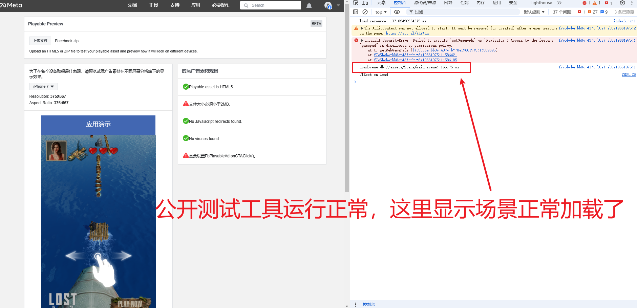Switch to the 内存 tab
The width and height of the screenshot is (637, 308).
point(481,3)
